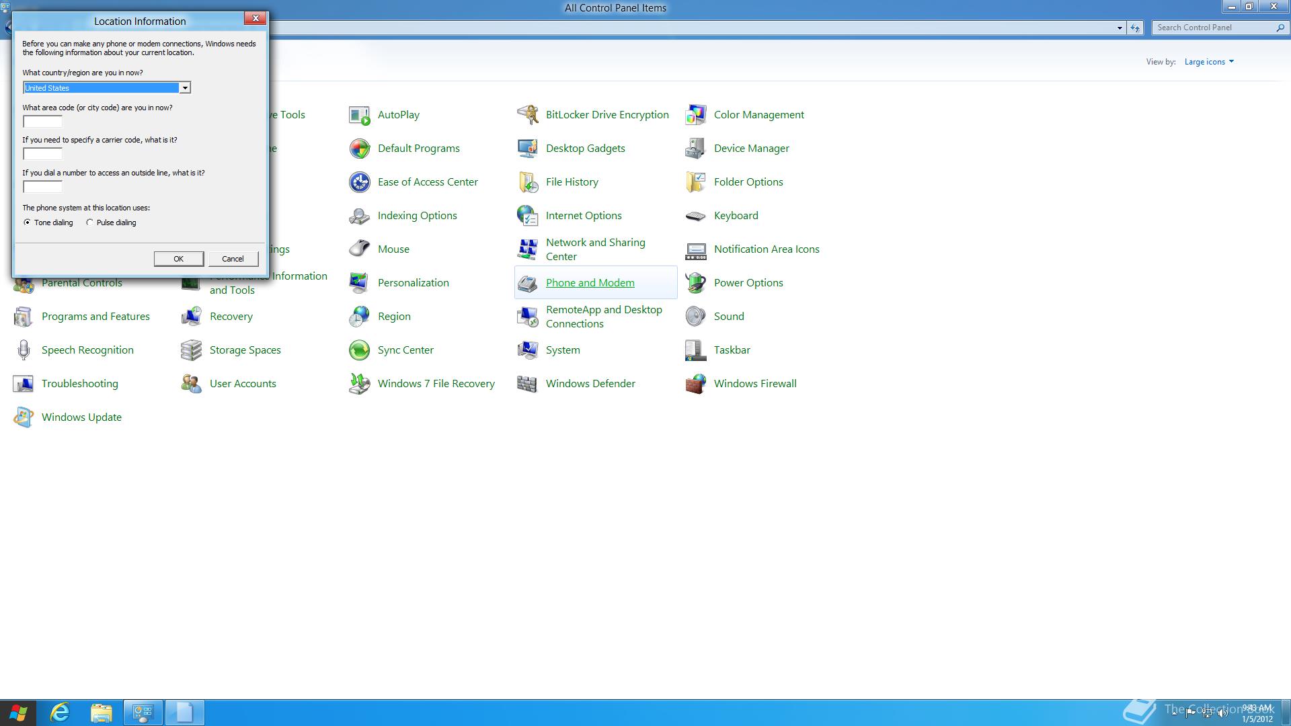
Task: Open the Power Options icon
Action: [696, 283]
